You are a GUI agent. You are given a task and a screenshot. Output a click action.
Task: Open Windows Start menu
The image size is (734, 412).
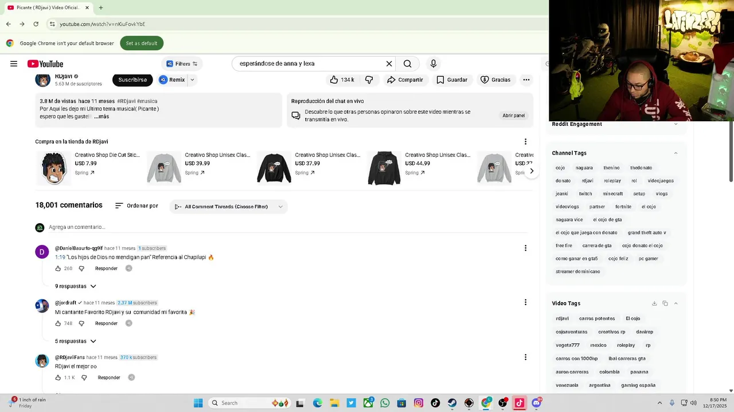[198, 403]
